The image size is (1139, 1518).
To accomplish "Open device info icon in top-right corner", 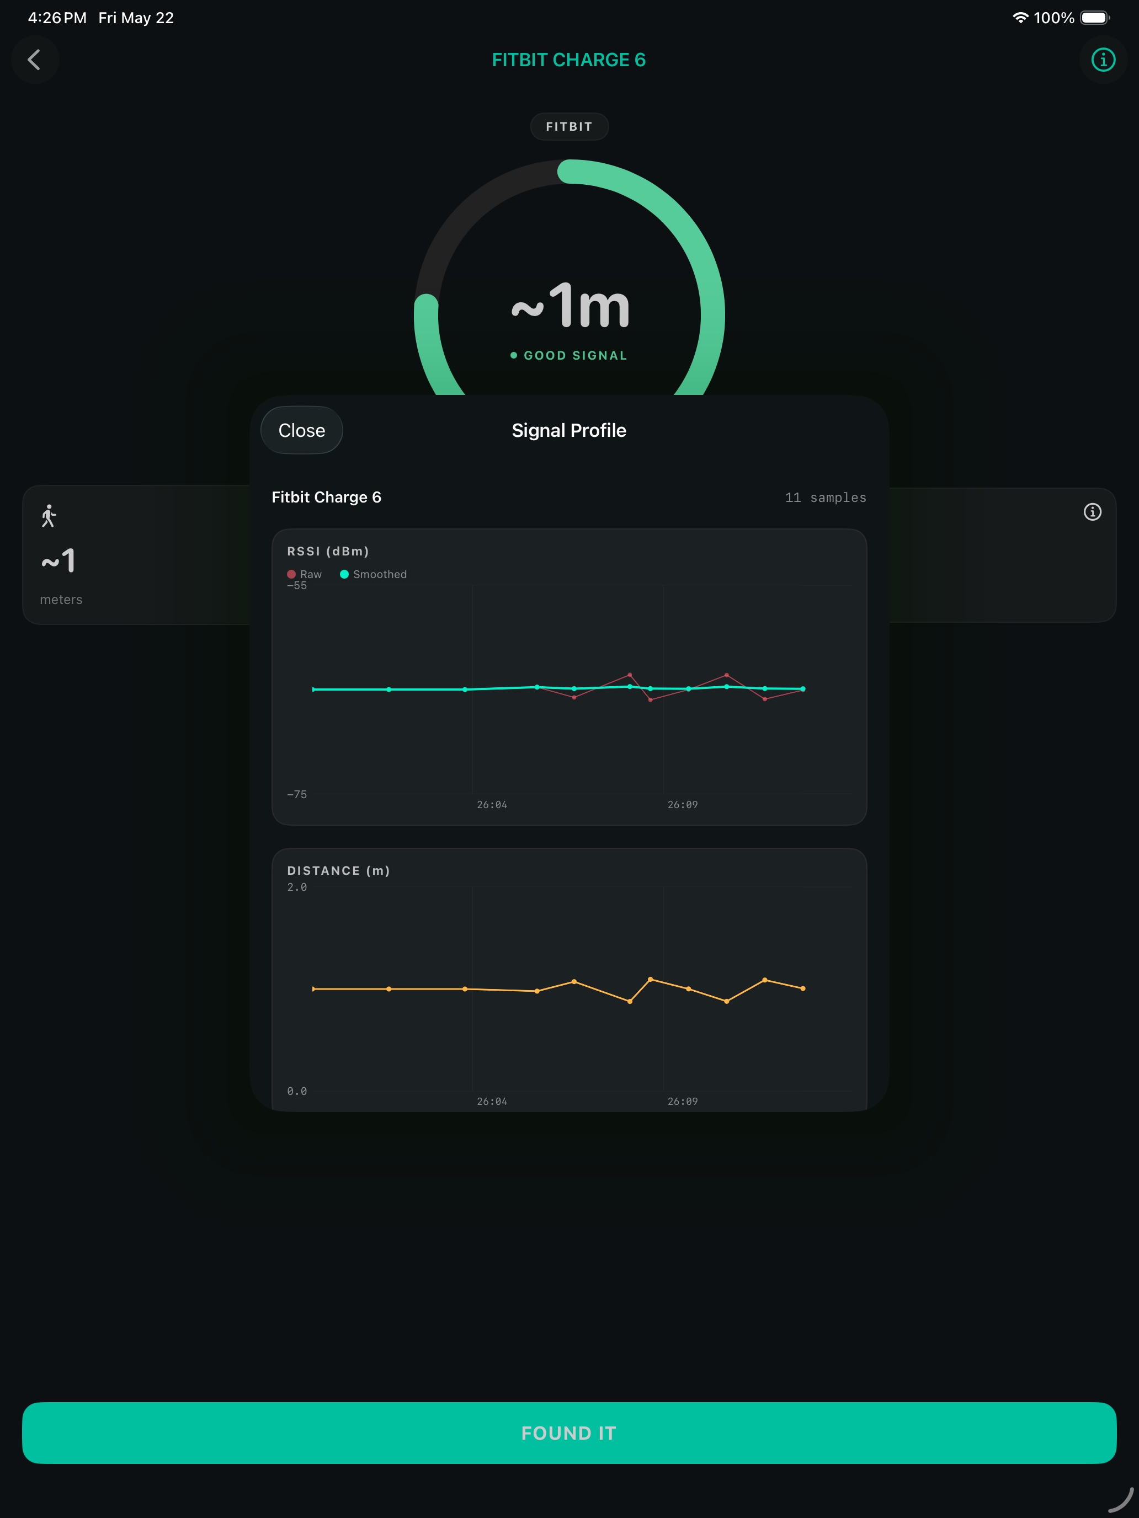I will [x=1103, y=60].
